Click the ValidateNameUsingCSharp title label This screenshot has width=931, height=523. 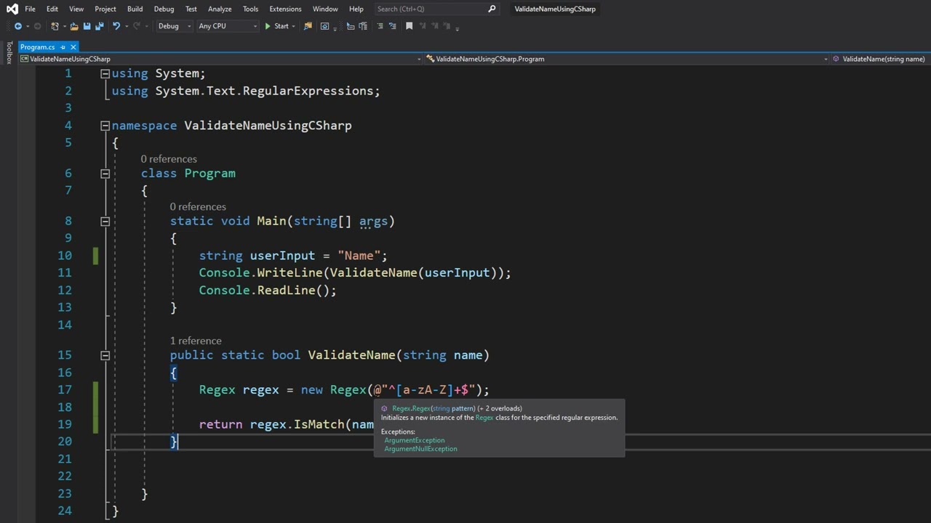555,9
